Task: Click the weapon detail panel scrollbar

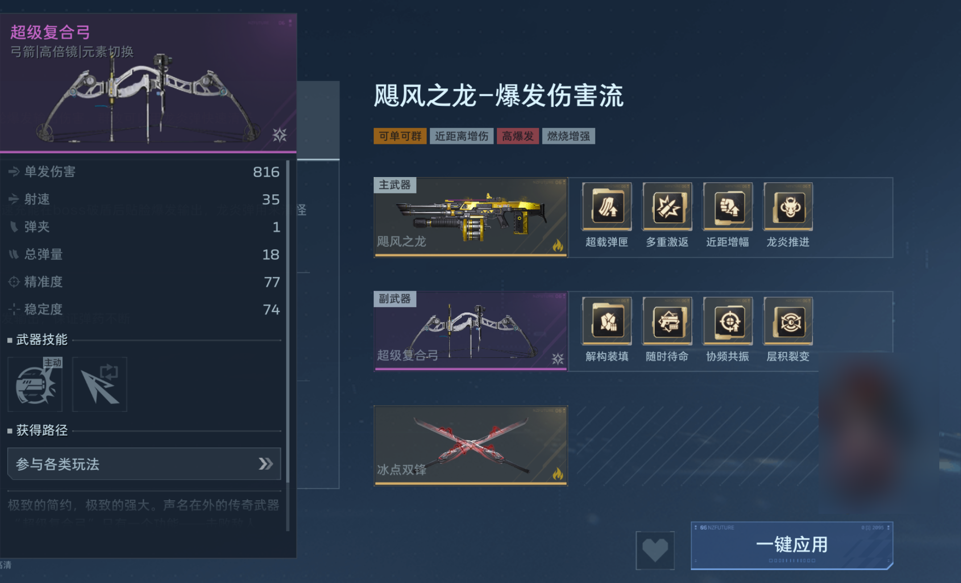Action: [288, 345]
